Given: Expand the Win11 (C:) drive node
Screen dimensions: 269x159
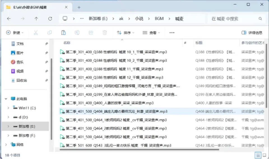Looking at the screenshot, I should (x=8, y=108).
